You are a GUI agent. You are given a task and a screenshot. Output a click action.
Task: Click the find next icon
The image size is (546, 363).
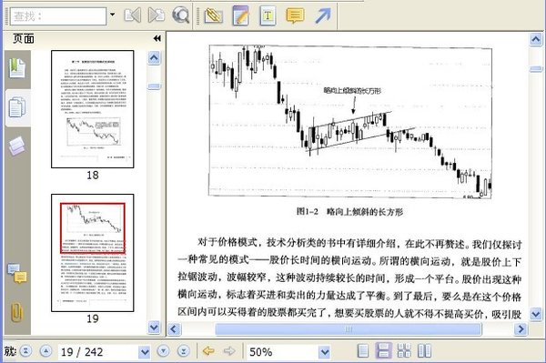point(157,15)
